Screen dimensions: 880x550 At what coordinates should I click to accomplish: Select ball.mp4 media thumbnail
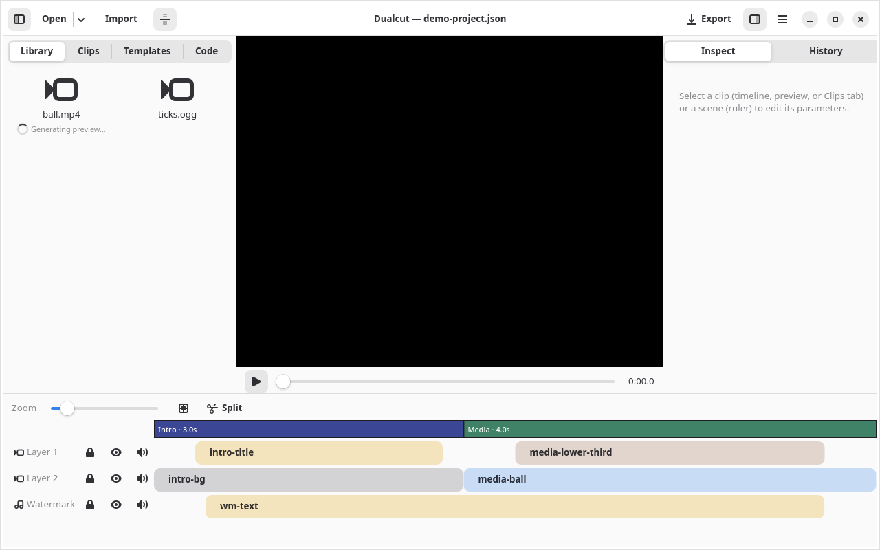[61, 90]
